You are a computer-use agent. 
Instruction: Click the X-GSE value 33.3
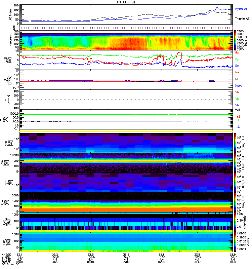pyautogui.click(x=90, y=255)
